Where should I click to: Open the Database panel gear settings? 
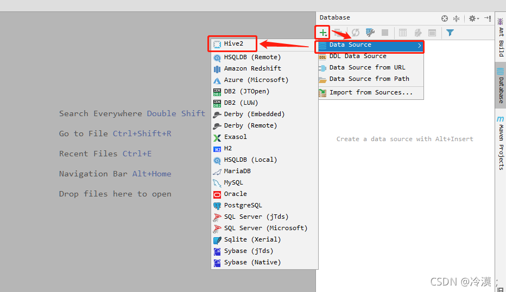pyautogui.click(x=473, y=18)
